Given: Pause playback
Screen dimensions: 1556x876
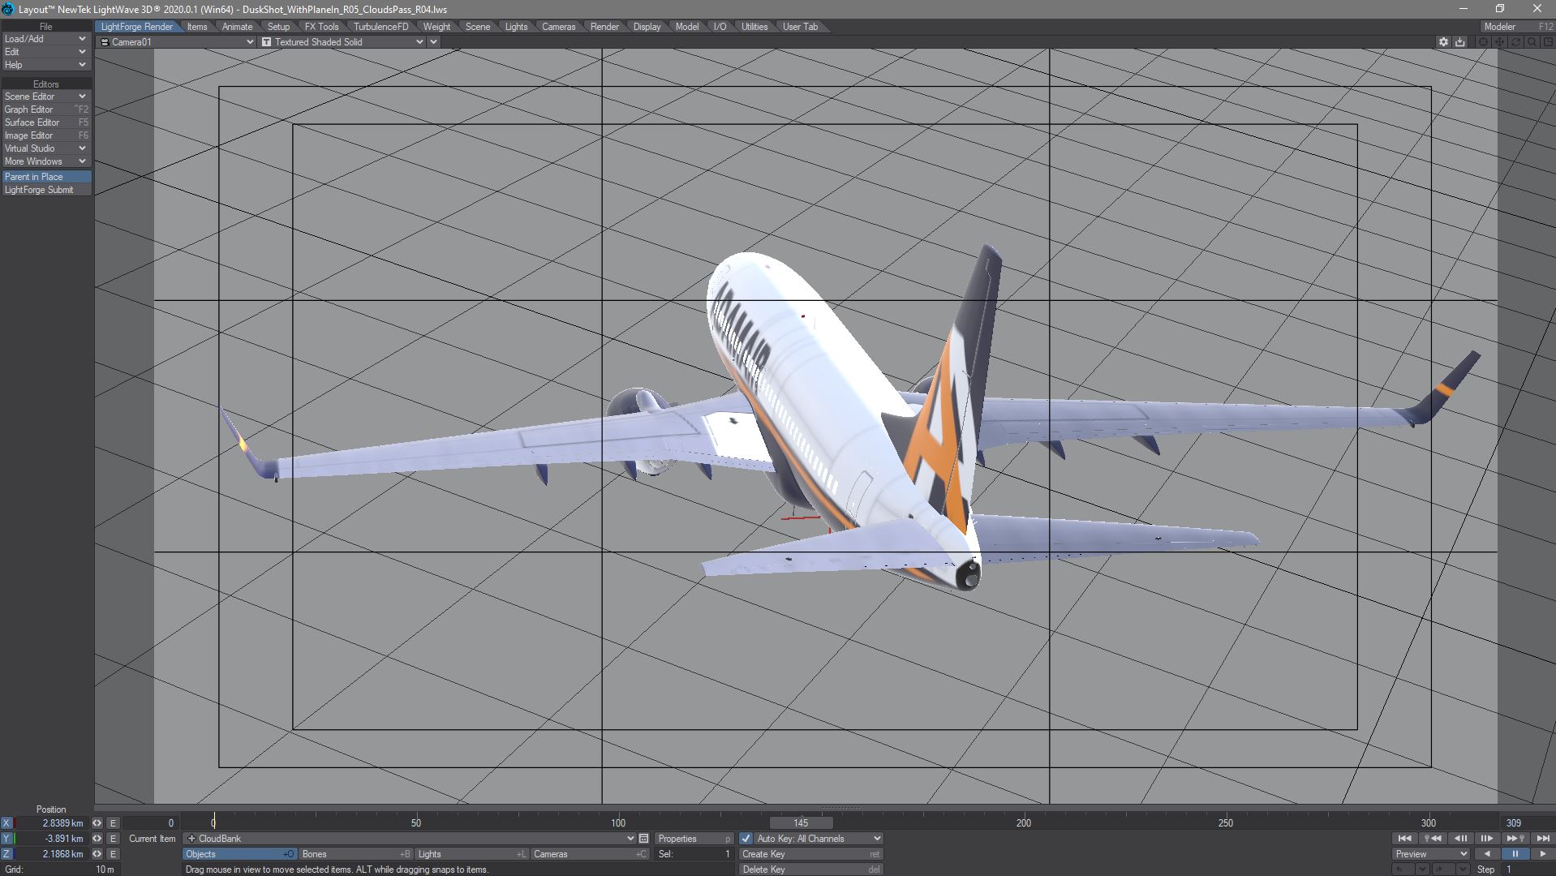Looking at the screenshot, I should point(1515,854).
